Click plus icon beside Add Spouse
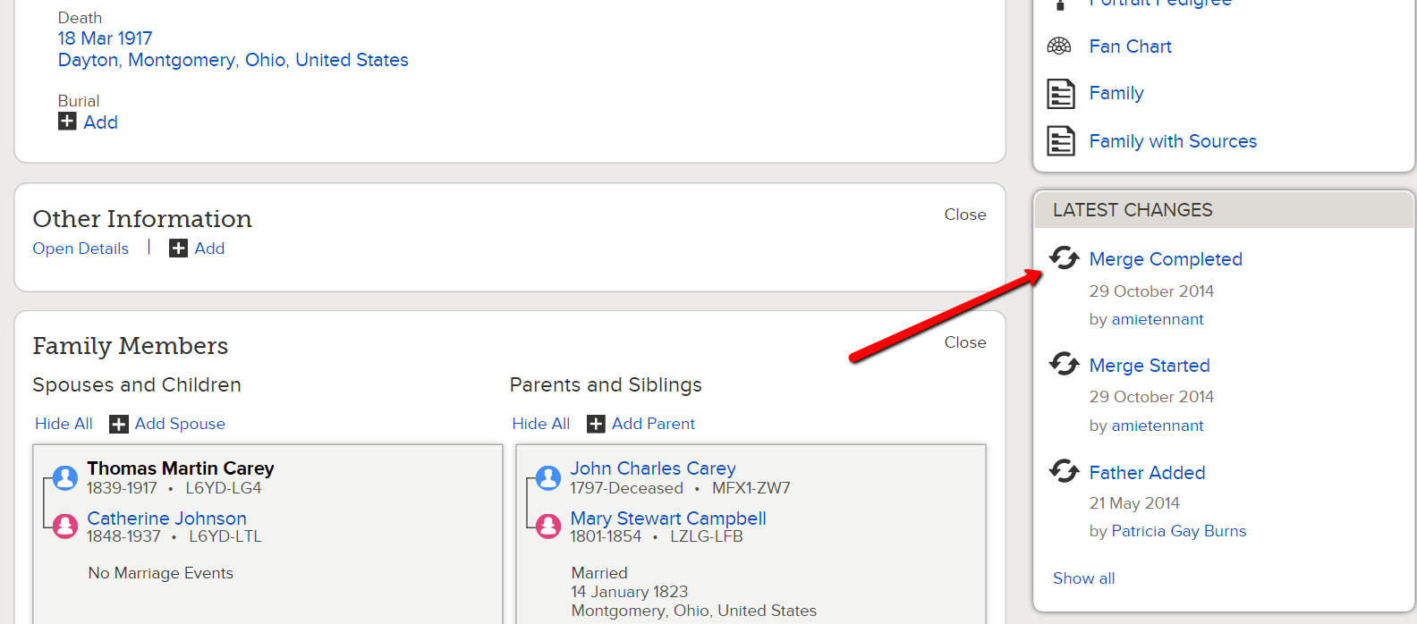 coord(119,424)
